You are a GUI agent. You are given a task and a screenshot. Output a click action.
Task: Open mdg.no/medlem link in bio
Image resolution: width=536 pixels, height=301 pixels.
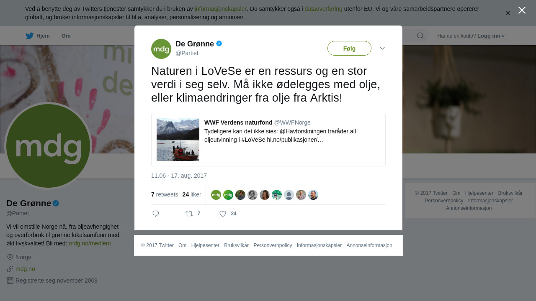90,243
